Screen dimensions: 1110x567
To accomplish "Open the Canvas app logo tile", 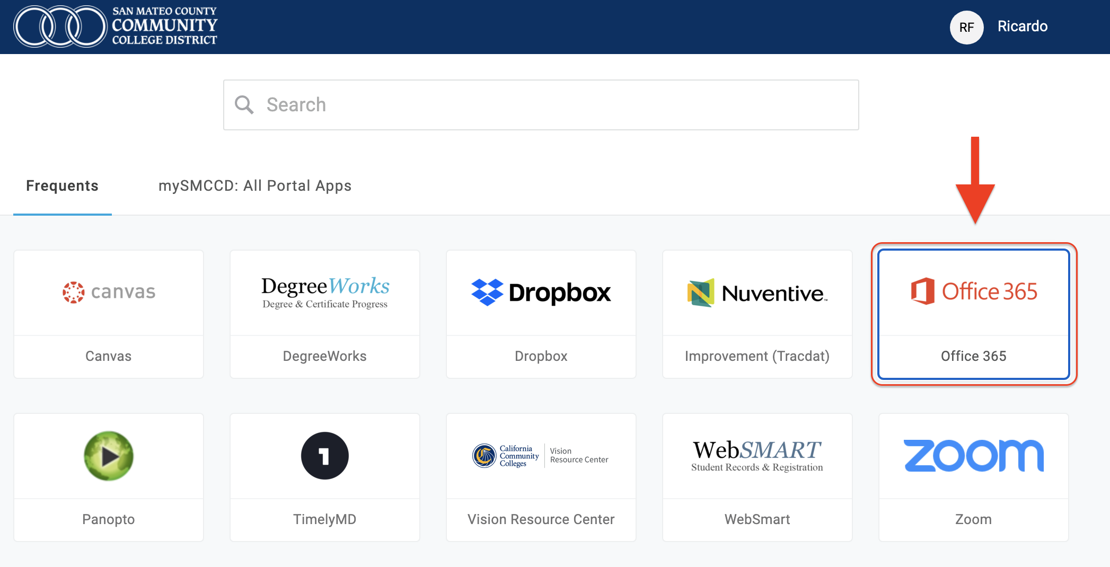I will click(x=109, y=292).
